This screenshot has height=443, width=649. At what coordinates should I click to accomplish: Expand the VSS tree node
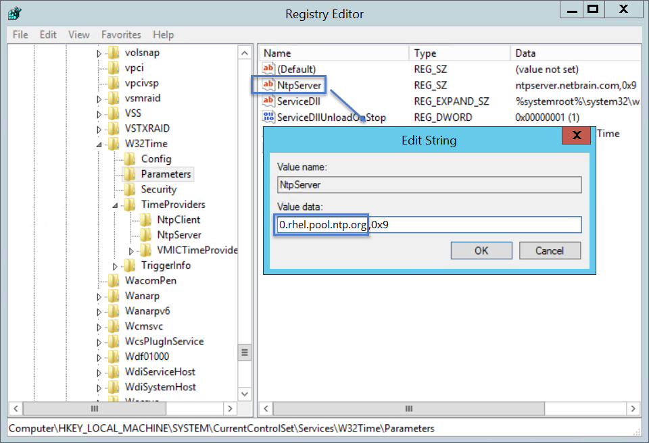pos(99,114)
